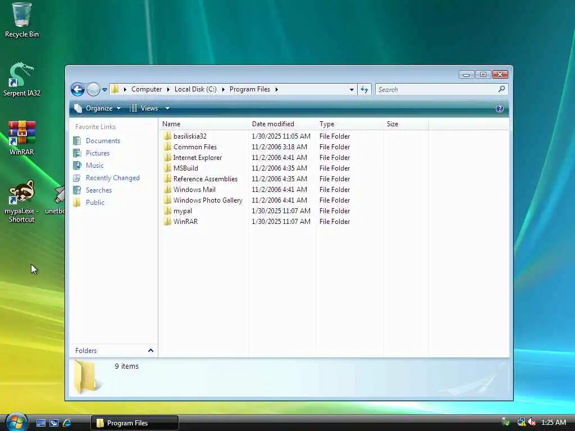Launch Internet Explorer from Quick Launch
Image resolution: width=575 pixels, height=431 pixels.
tap(67, 423)
